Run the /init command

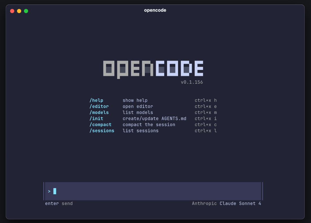[96, 119]
